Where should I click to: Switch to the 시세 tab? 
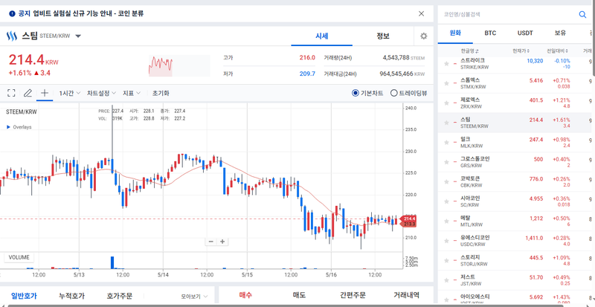coord(322,36)
